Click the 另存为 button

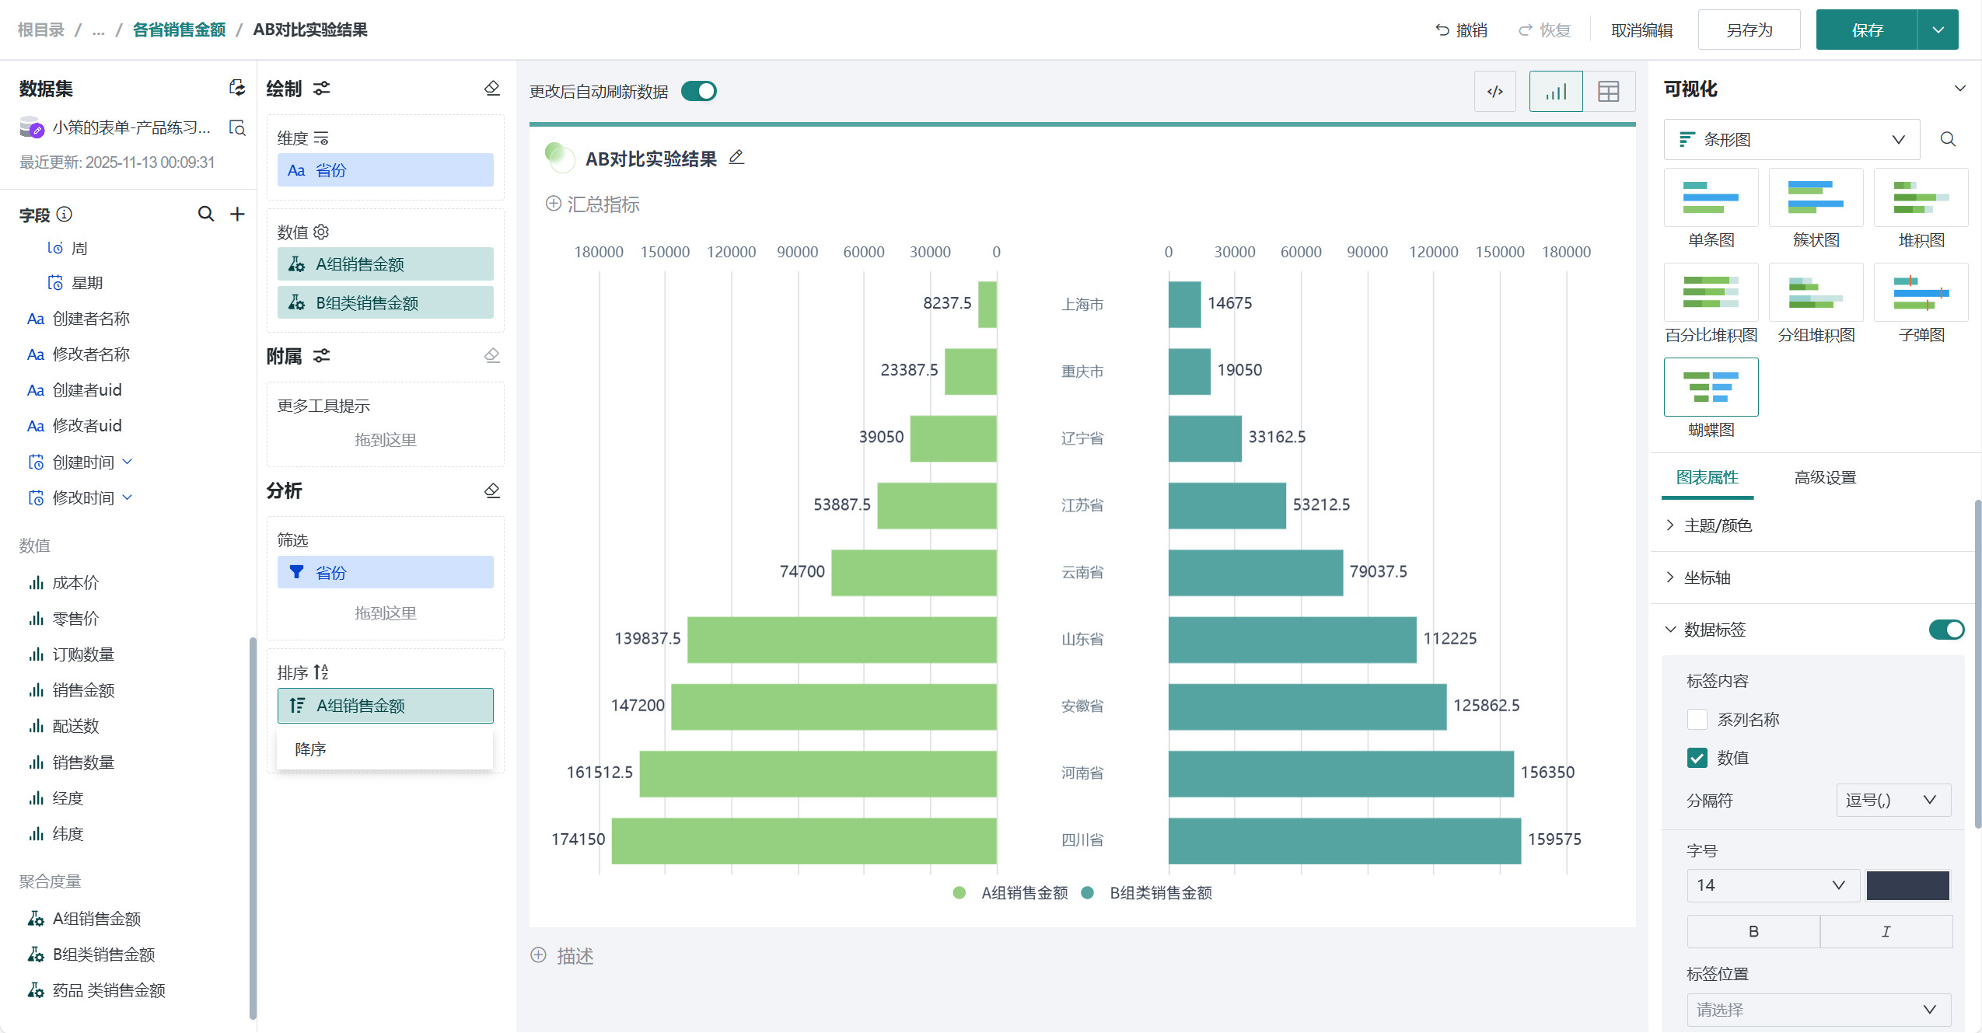click(1749, 30)
